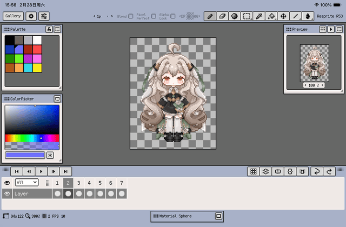Pick the yellow swatch in the Palette
This screenshot has height=227, width=346.
click(x=37, y=68)
